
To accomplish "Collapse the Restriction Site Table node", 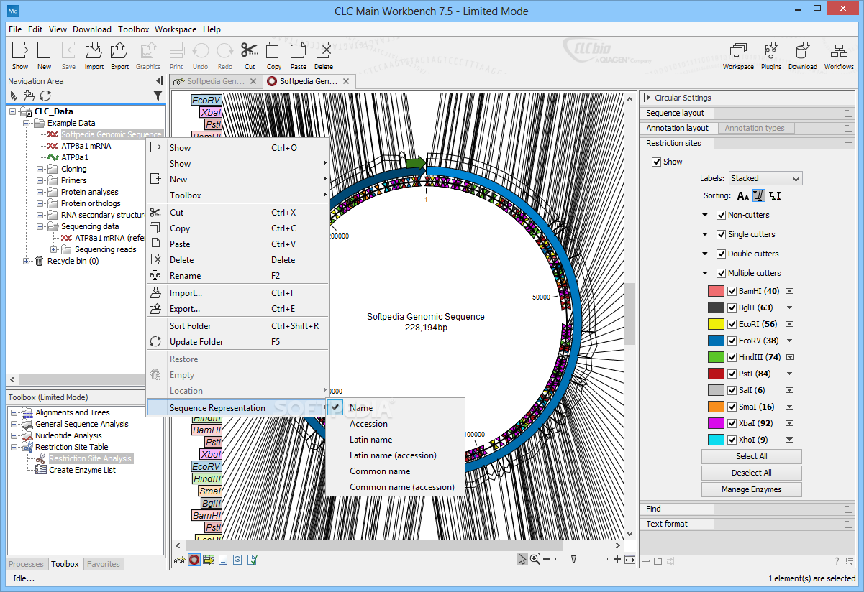I will tap(14, 447).
